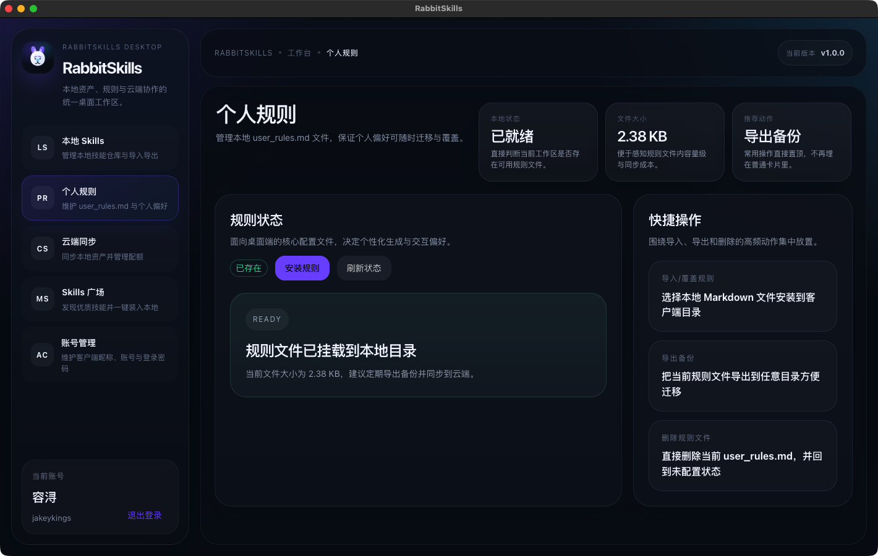Click the 刷新状态 button
Screen dimensions: 878x556
coord(364,267)
